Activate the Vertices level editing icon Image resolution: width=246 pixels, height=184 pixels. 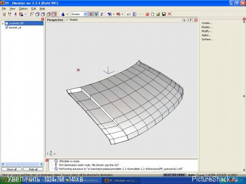click(x=4, y=14)
